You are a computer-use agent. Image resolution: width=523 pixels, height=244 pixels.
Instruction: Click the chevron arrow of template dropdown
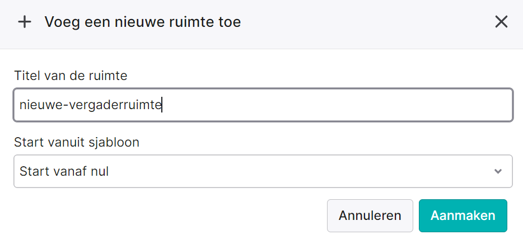tap(498, 171)
